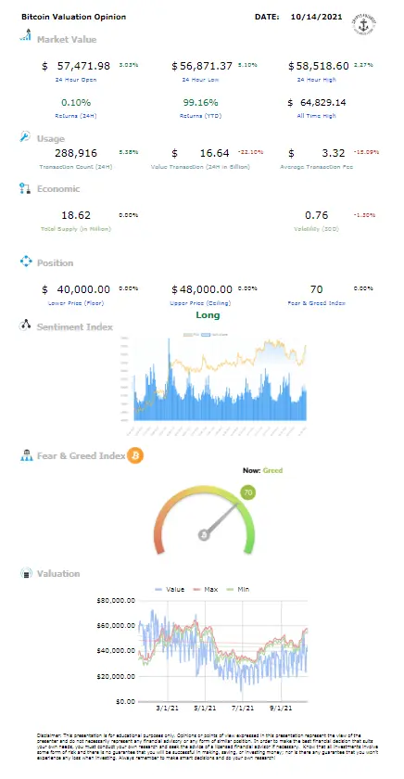Click the Fear & Greed Index label under 70
404x779 pixels.
click(x=317, y=302)
